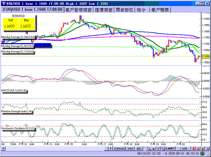Click the -0.0035 status bar value

click(169, 153)
